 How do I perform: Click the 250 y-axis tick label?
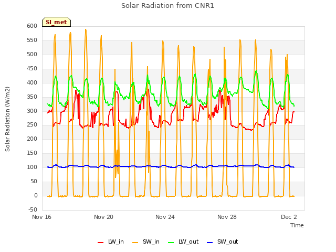[32, 125]
